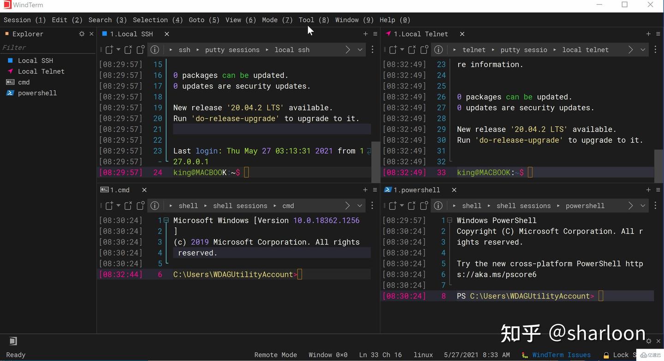Toggle the bottom-left panel icon
The image size is (664, 361).
click(x=13, y=341)
